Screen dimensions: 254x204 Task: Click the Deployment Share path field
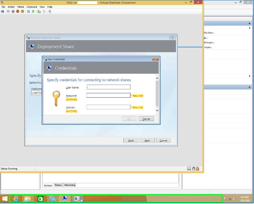pyautogui.click(x=36, y=93)
